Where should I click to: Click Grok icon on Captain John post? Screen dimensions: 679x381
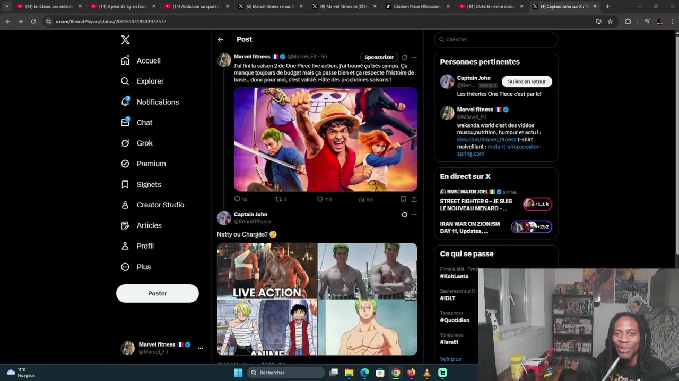coord(405,214)
